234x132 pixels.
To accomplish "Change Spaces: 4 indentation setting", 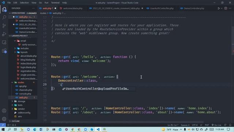I will tap(185, 125).
